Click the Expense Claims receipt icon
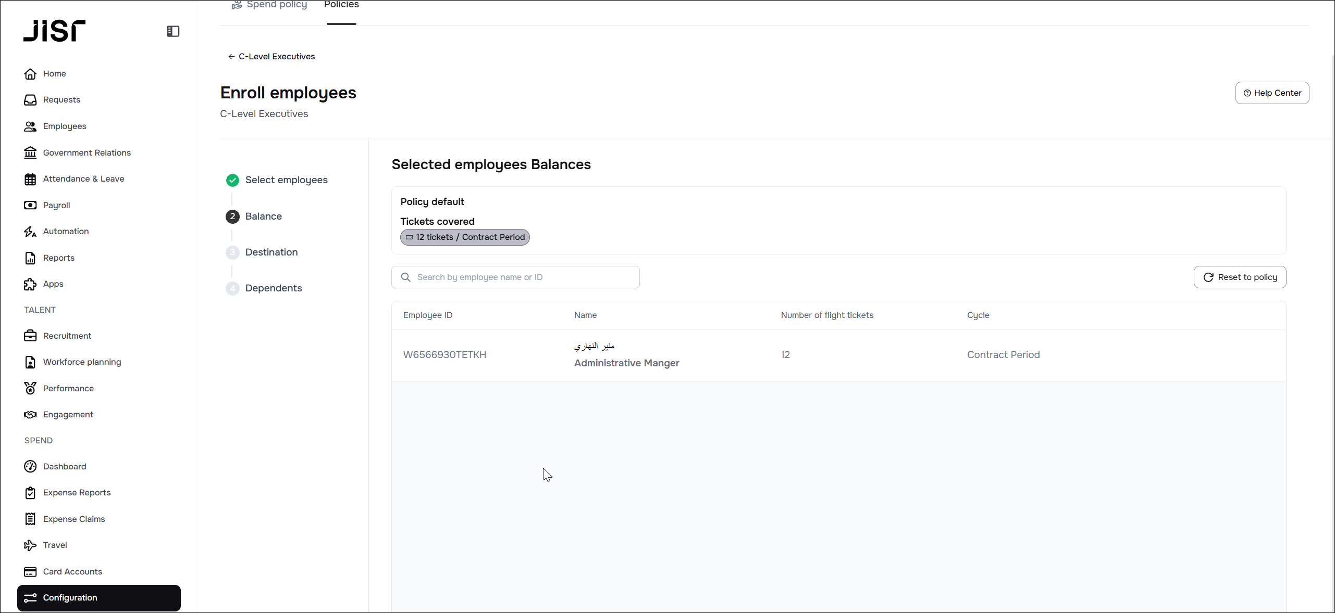Image resolution: width=1335 pixels, height=613 pixels. click(x=30, y=519)
